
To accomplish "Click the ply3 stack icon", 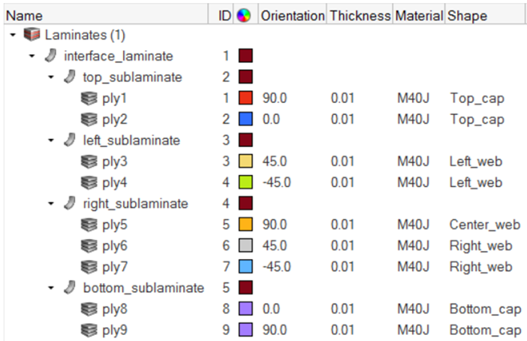I will [89, 161].
